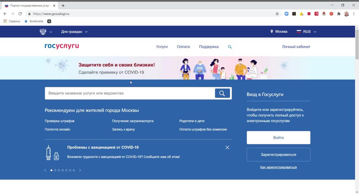Select the Оплата menu item
The height and width of the screenshot is (194, 359).
(183, 47)
